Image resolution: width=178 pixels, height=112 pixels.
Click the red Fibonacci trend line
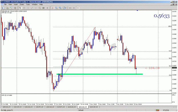coord(74,59)
